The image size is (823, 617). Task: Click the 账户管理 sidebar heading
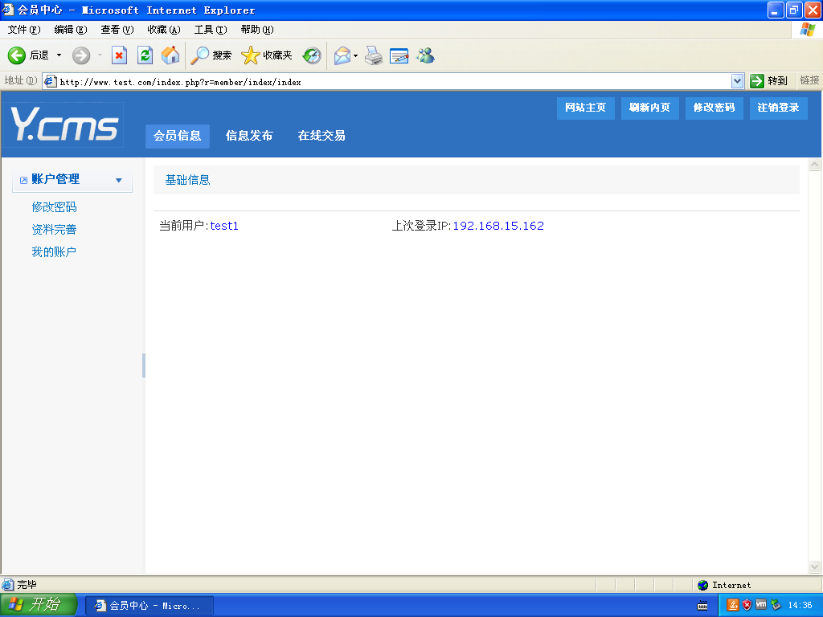[55, 179]
